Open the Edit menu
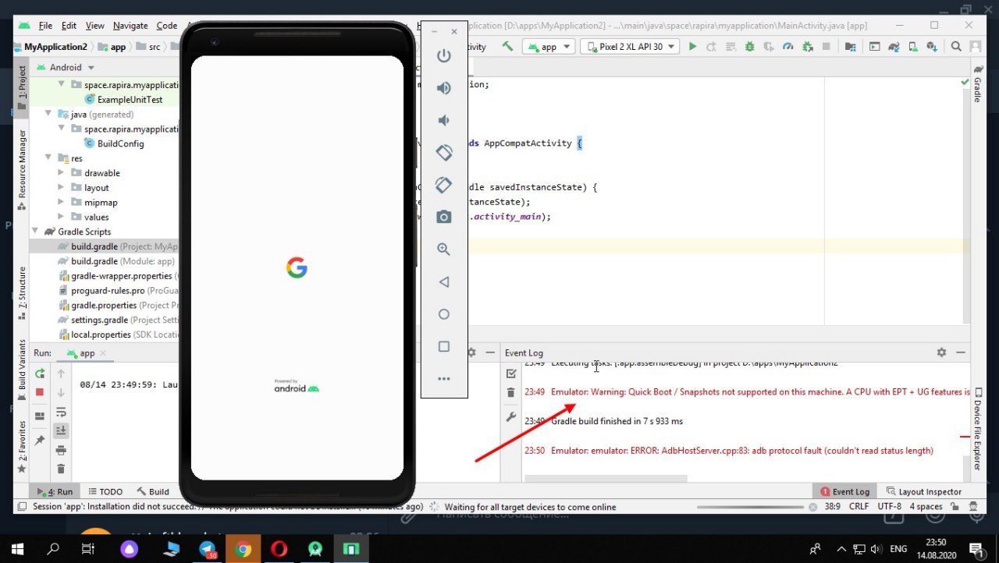 69,26
